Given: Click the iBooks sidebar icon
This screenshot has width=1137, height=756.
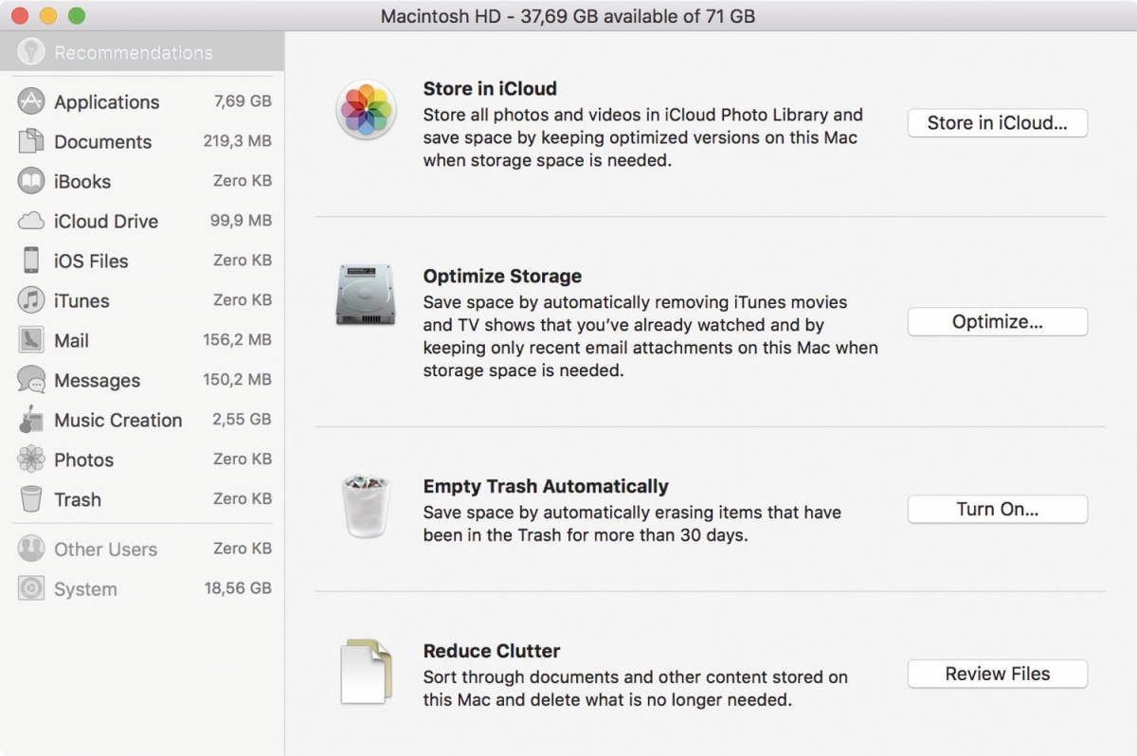Looking at the screenshot, I should (x=32, y=181).
